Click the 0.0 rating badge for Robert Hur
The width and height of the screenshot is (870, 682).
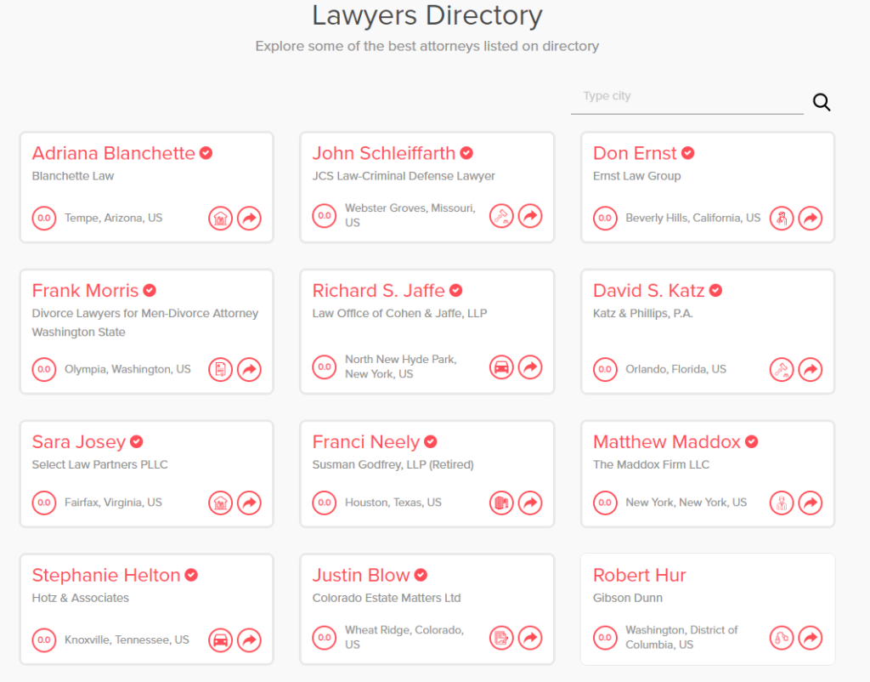click(x=605, y=637)
